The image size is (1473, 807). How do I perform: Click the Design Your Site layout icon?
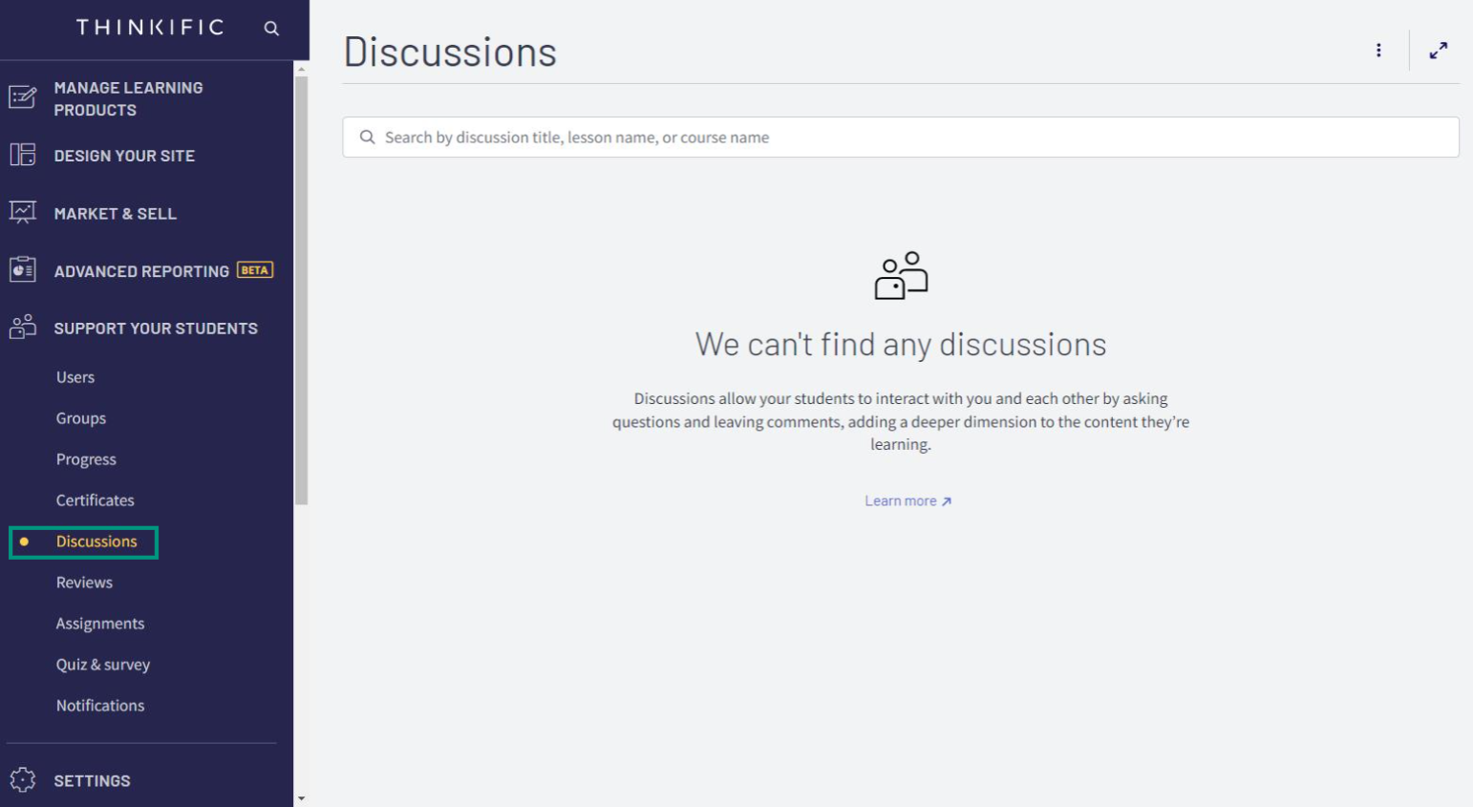tap(23, 155)
